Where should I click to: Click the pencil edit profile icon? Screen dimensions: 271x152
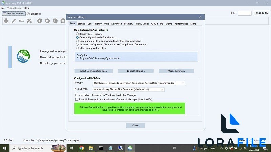pos(14,21)
